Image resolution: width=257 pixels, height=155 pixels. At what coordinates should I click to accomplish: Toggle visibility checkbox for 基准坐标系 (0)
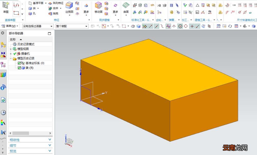[x=19, y=63]
